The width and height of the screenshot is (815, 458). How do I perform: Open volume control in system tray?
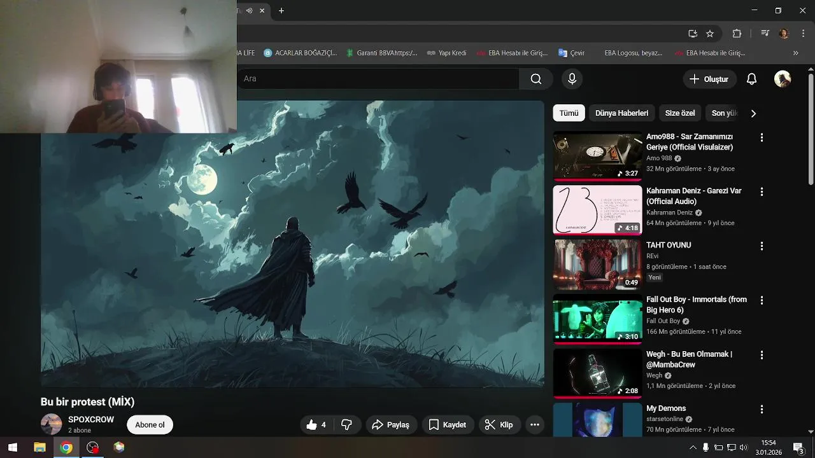[743, 447]
